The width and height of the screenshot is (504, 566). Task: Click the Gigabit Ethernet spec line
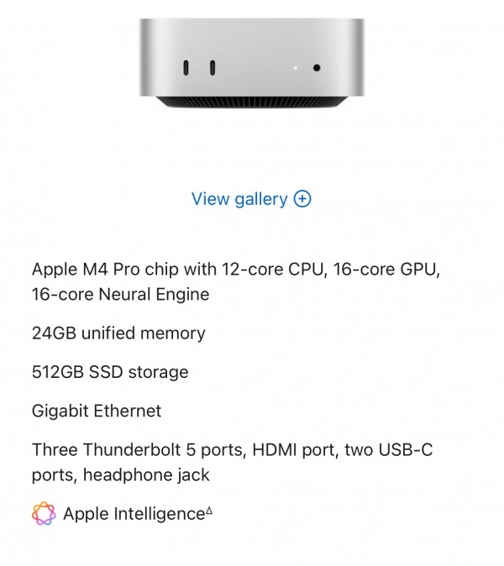point(97,411)
